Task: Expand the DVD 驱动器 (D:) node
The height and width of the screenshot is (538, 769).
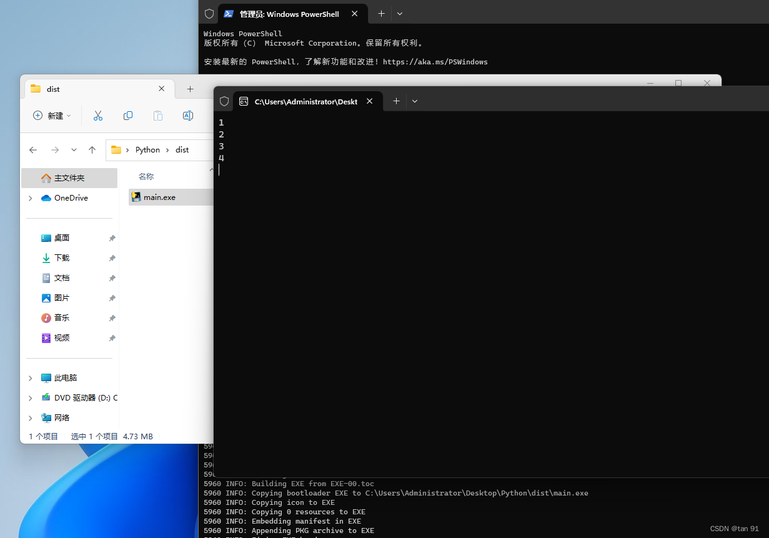Action: tap(30, 398)
